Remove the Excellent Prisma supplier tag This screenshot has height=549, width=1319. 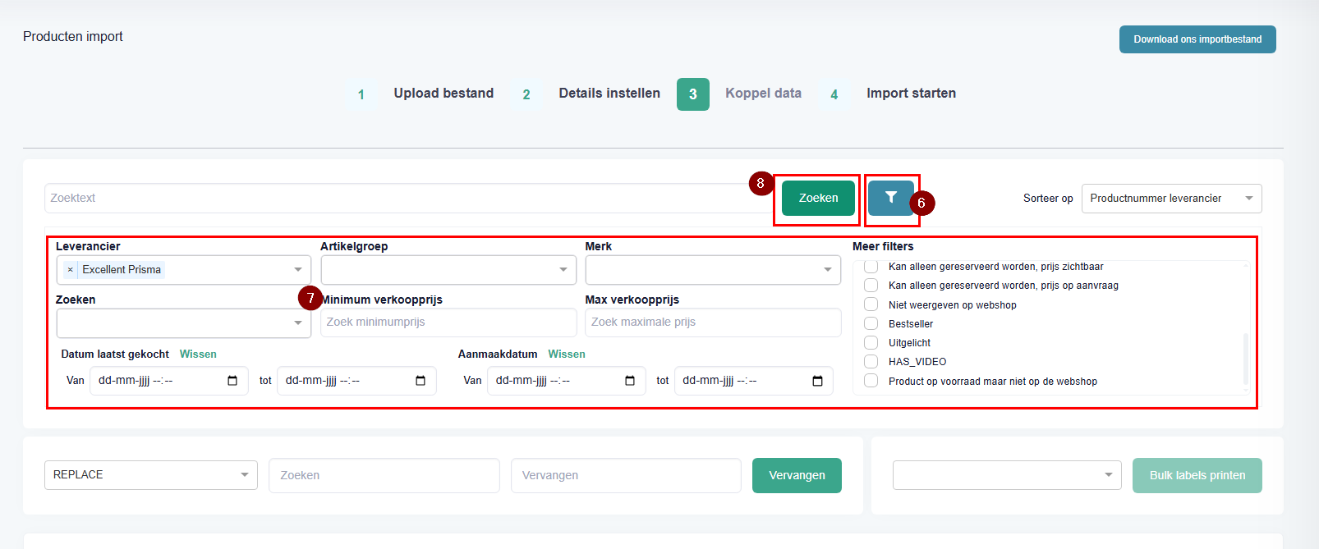71,270
